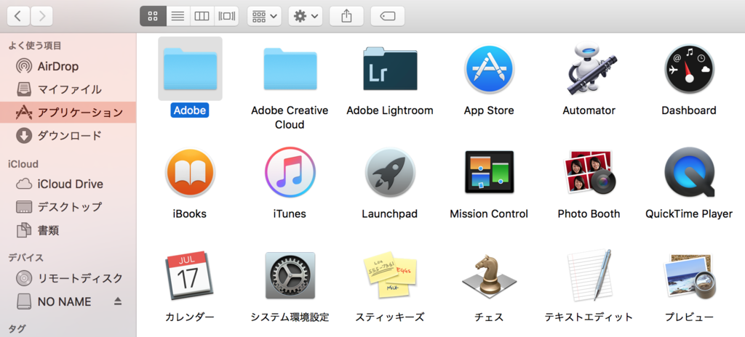Eject the NO NAME disk

point(118,301)
